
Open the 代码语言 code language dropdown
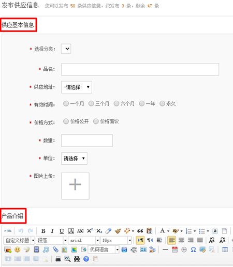click(x=104, y=249)
